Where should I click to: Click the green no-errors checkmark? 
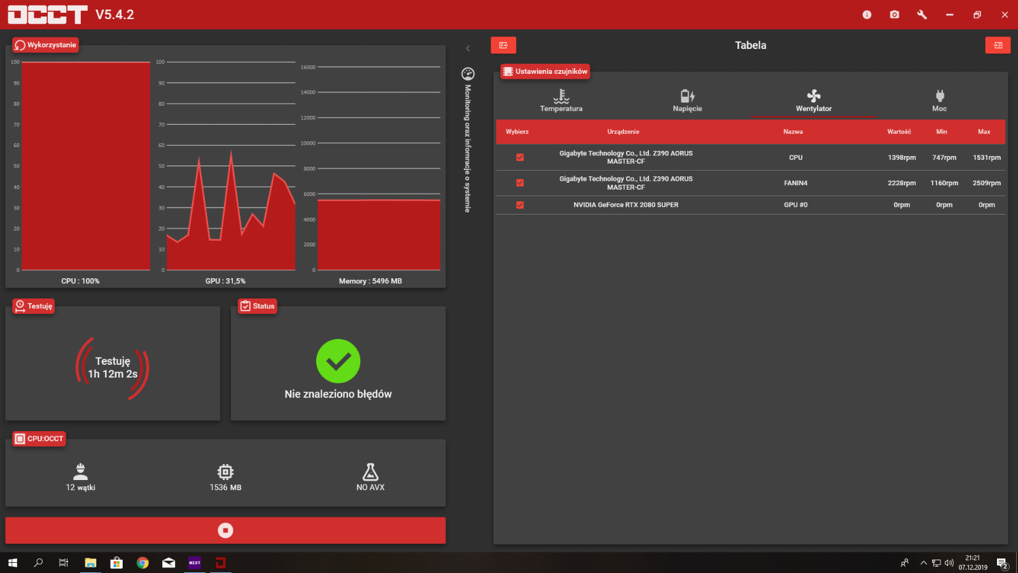[x=338, y=362]
